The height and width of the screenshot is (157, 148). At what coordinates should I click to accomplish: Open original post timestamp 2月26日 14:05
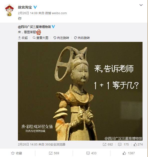pyautogui.click(x=28, y=145)
